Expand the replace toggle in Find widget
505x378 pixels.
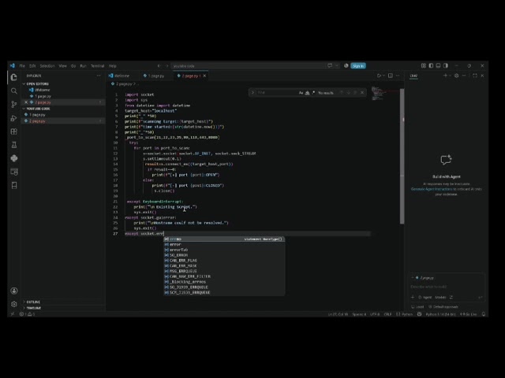point(252,93)
